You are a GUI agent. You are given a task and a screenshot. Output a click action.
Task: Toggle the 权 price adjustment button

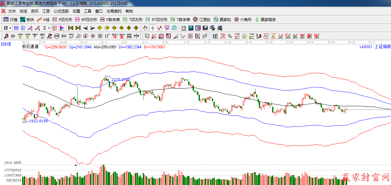pos(55,28)
